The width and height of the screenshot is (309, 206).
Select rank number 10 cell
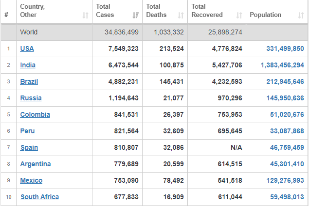click(x=8, y=197)
